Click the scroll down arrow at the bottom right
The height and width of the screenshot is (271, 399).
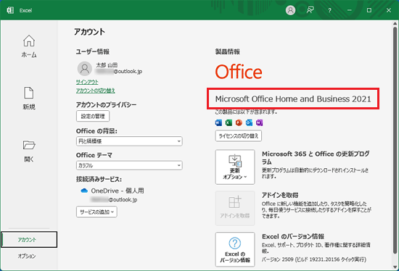point(395,267)
